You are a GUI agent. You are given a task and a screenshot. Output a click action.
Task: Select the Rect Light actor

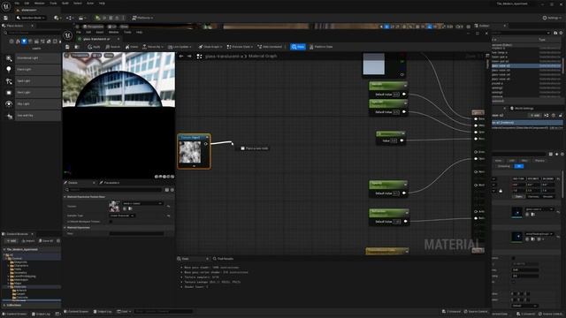[x=31, y=92]
